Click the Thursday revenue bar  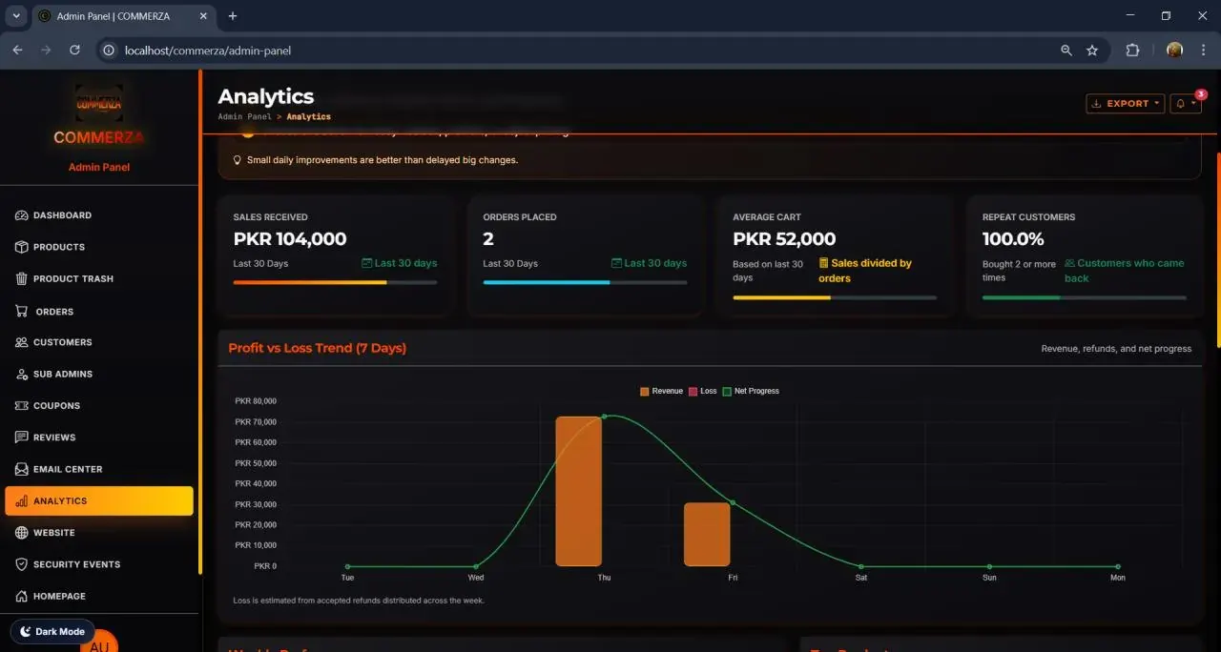tap(579, 491)
